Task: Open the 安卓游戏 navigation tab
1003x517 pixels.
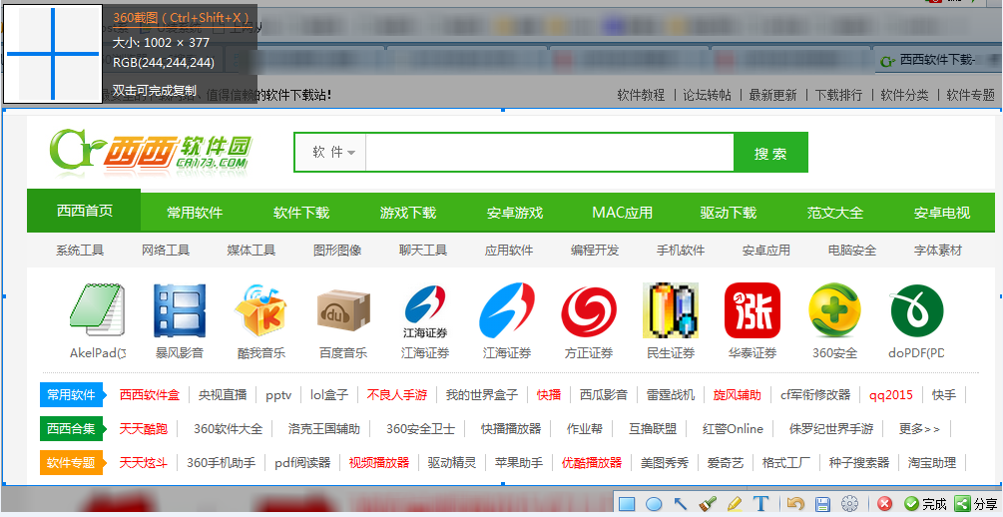Action: 515,213
